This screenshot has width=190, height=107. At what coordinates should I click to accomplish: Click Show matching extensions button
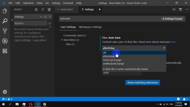(142, 83)
